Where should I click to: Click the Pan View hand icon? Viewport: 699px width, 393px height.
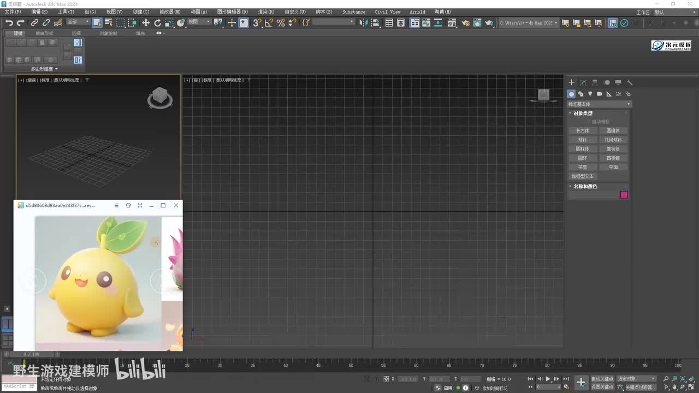676,387
